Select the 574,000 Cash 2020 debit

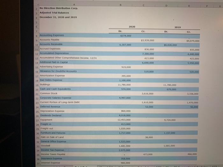tap(126, 89)
